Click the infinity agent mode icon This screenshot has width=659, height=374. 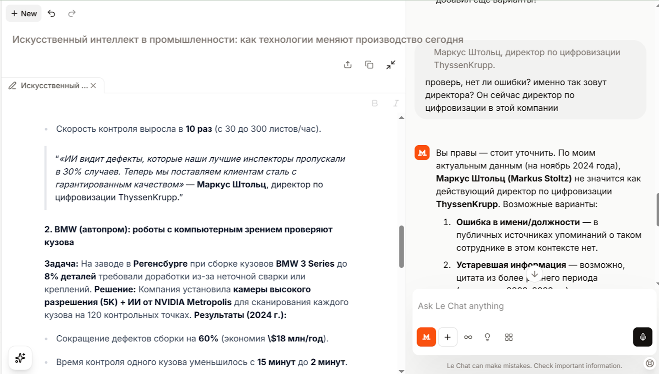(x=468, y=337)
